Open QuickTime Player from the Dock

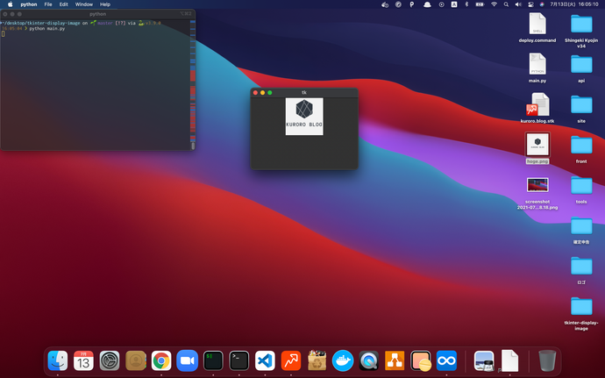[x=369, y=360]
